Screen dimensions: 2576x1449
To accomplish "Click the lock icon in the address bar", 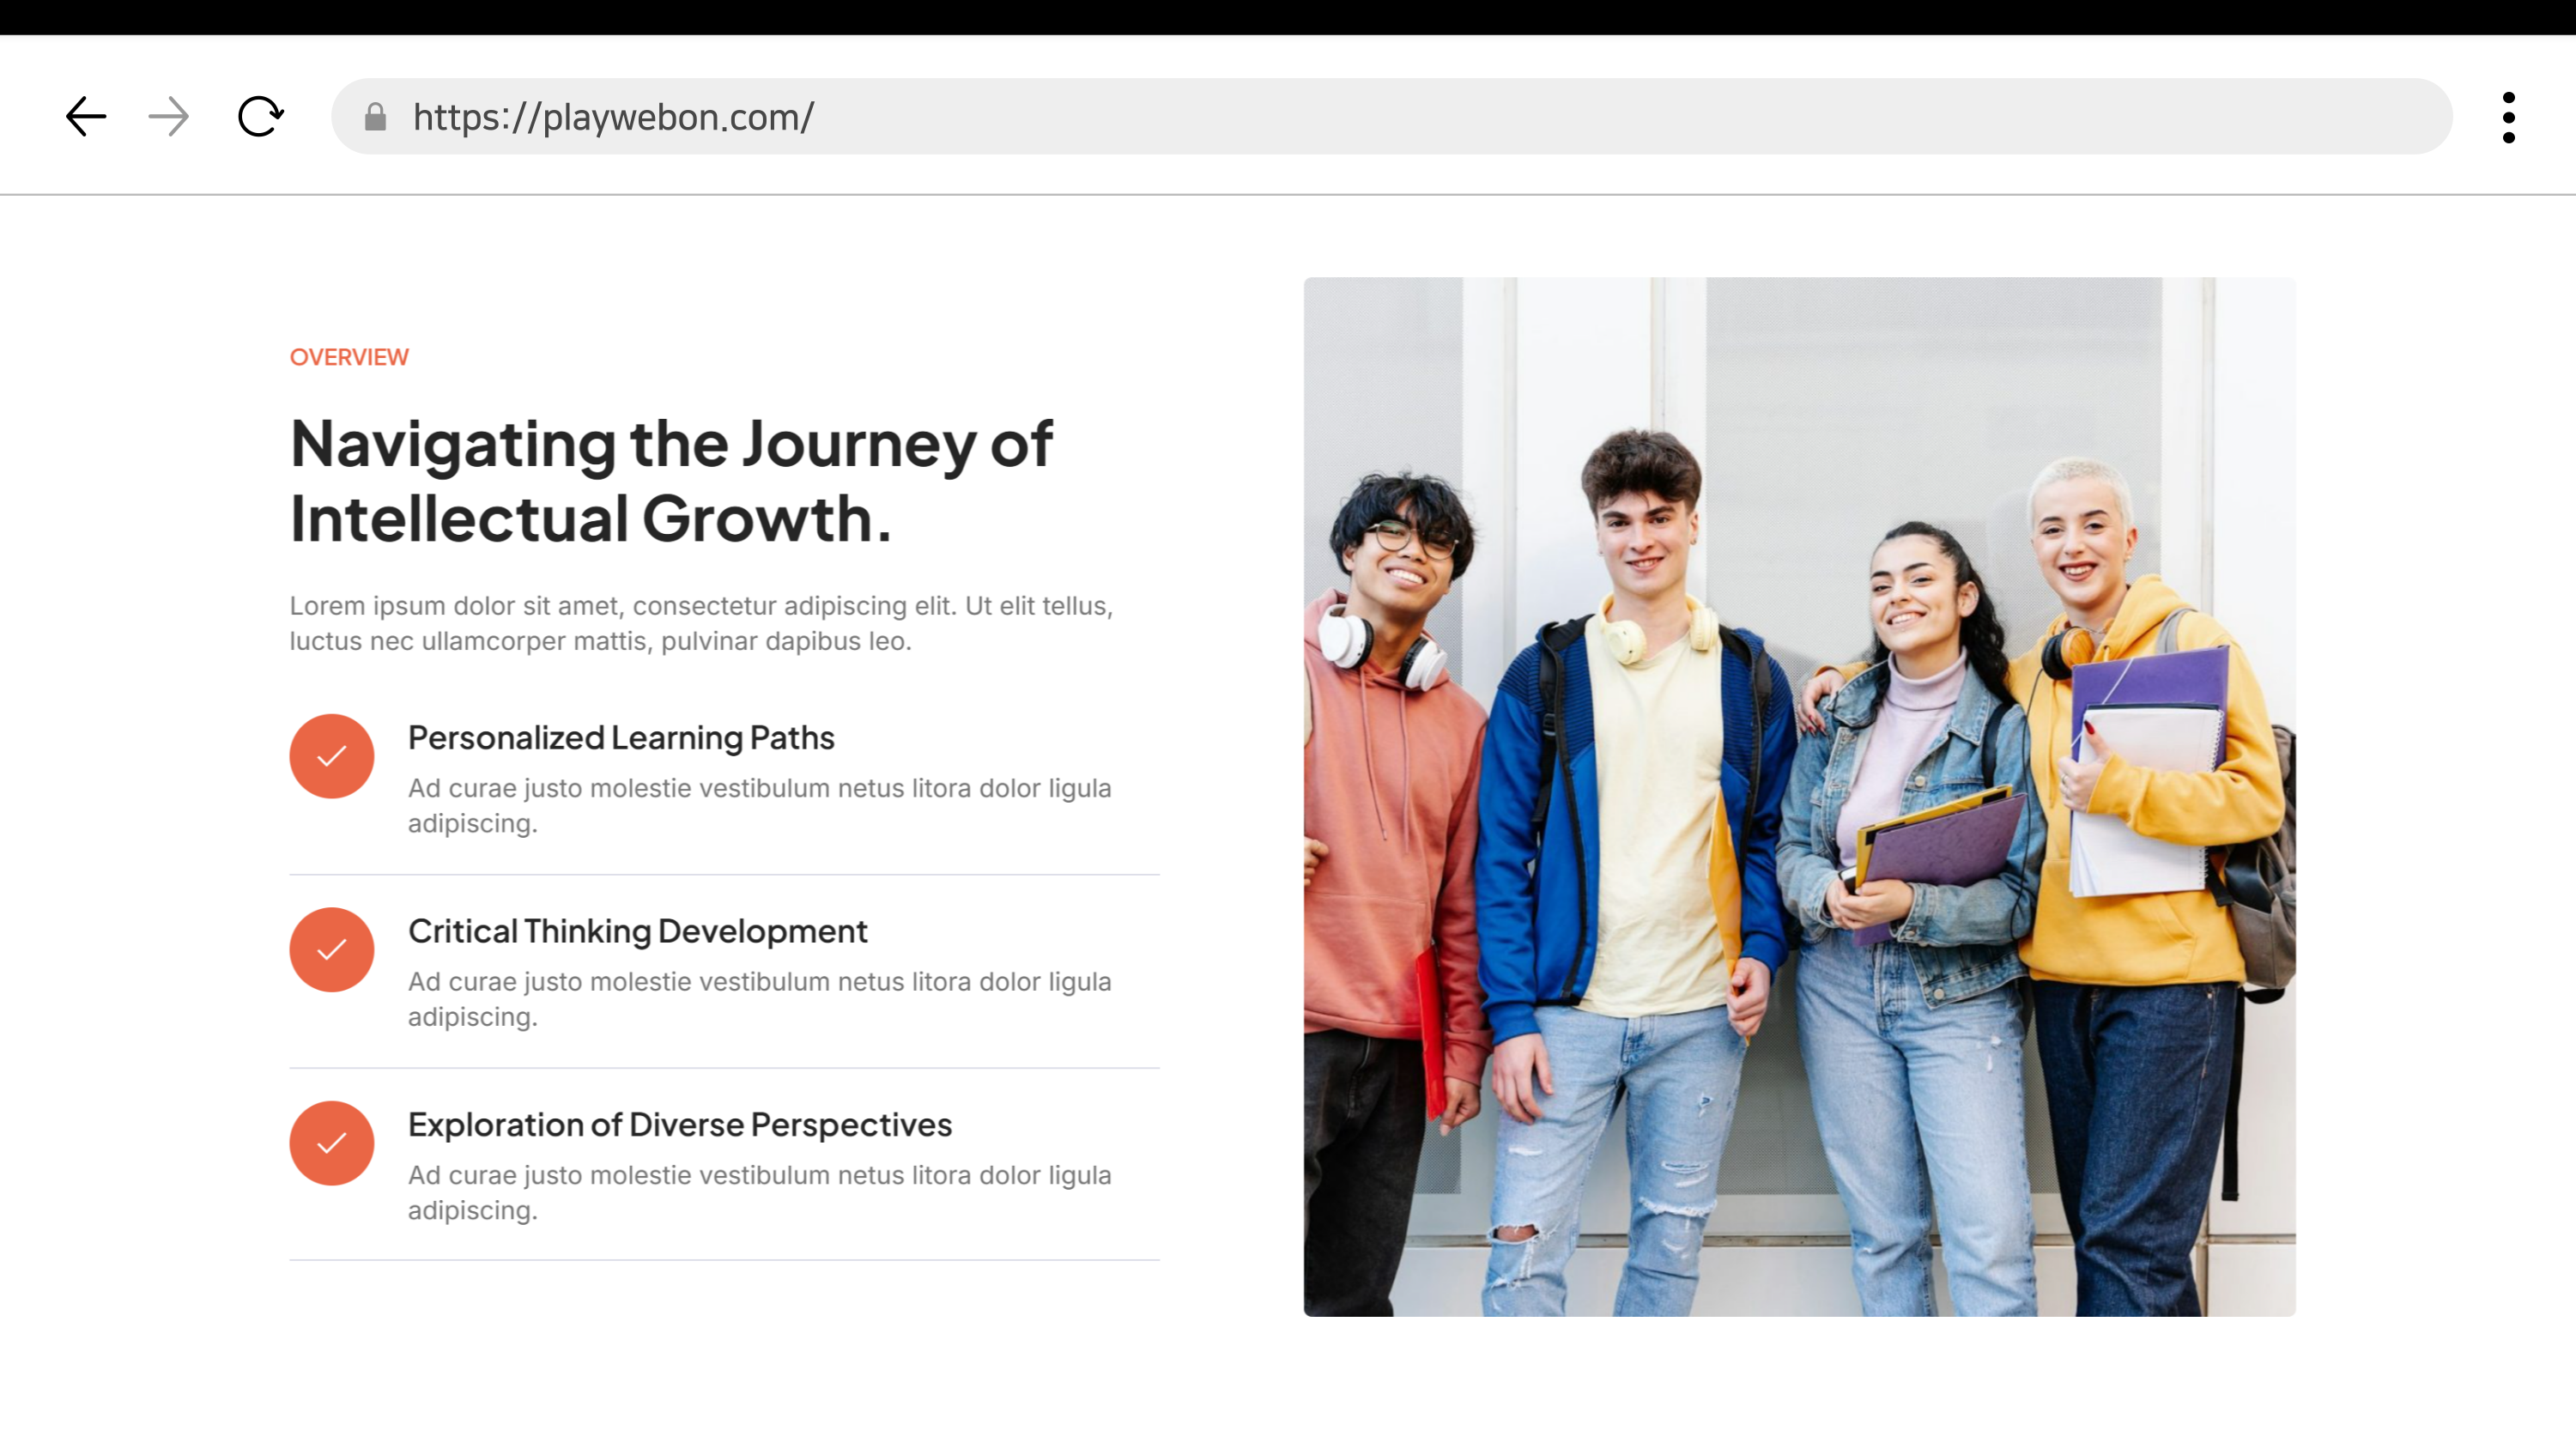I will [x=375, y=118].
